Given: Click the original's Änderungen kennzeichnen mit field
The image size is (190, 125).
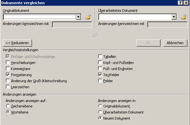Looking at the screenshot, I should pos(72,25).
